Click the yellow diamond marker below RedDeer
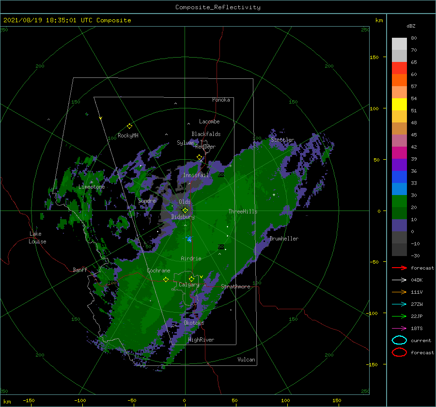Image resolution: width=436 pixels, height=407 pixels. coord(200,157)
